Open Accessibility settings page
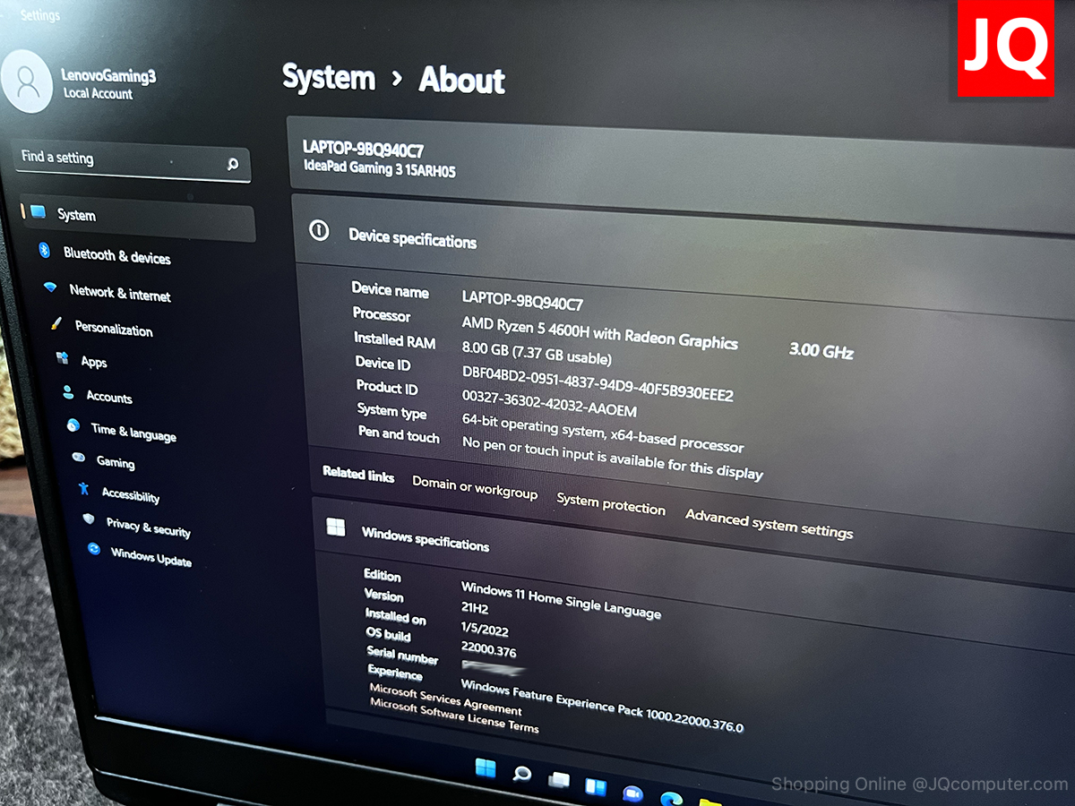 point(131,494)
